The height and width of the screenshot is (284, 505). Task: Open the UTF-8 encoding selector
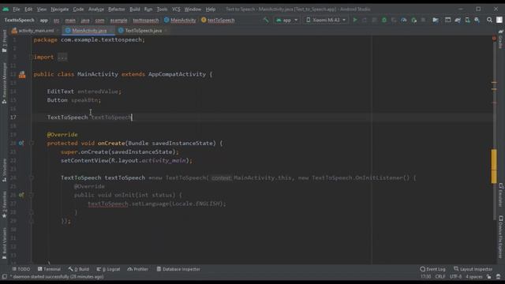pyautogui.click(x=455, y=277)
